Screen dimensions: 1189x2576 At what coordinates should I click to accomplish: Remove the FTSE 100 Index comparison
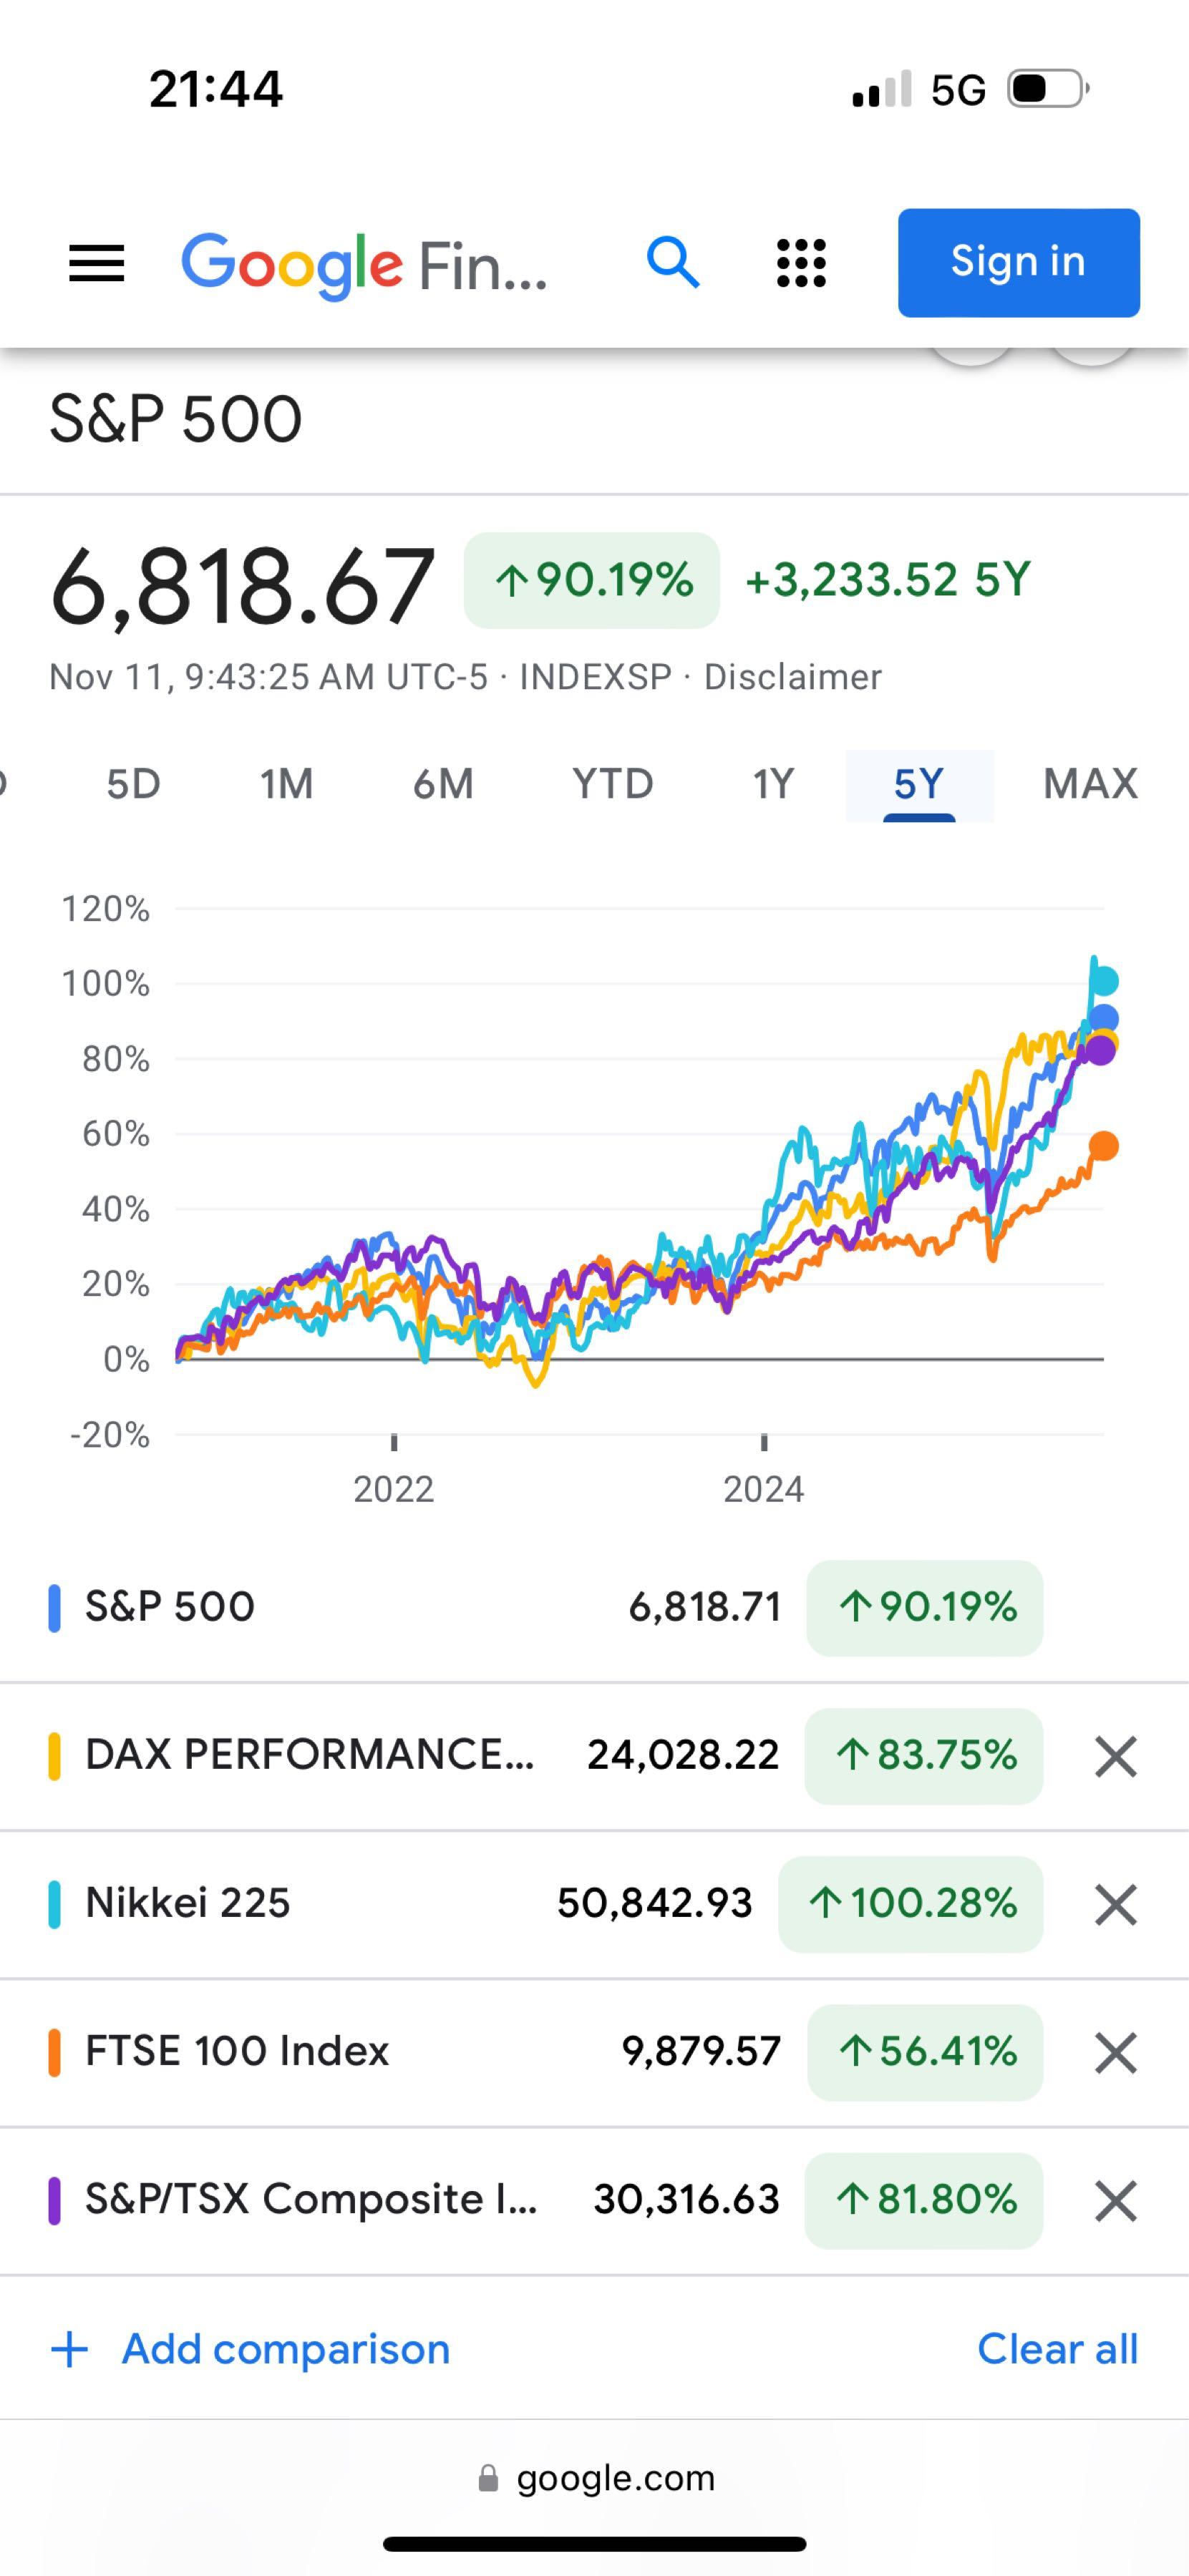[x=1115, y=2053]
